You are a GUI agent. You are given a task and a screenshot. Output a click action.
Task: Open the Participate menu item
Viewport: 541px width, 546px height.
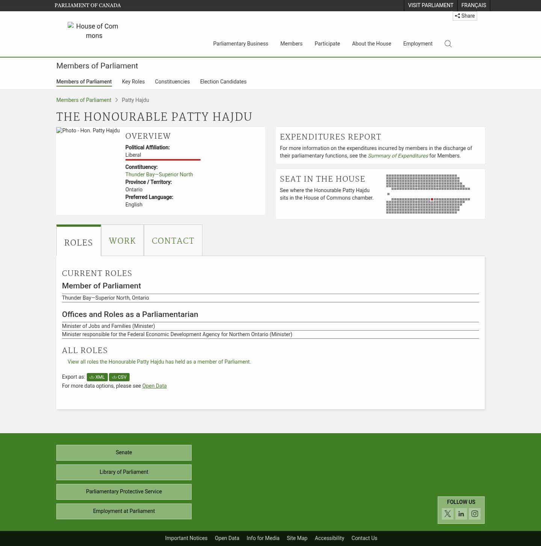coord(327,44)
